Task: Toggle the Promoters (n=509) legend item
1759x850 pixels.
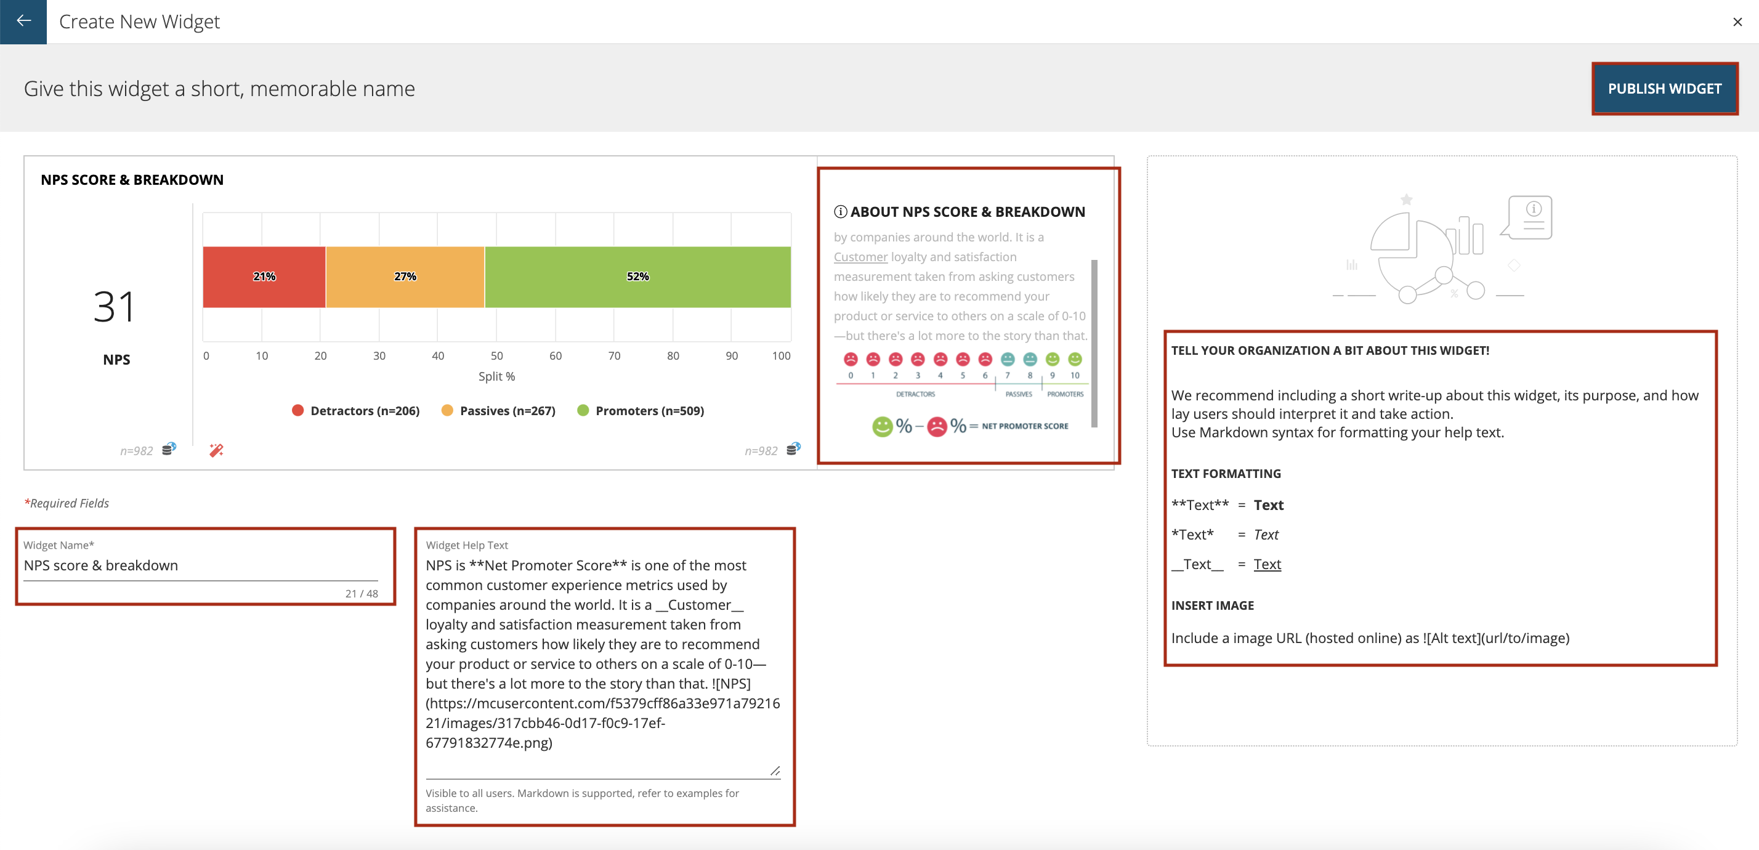Action: click(x=641, y=410)
